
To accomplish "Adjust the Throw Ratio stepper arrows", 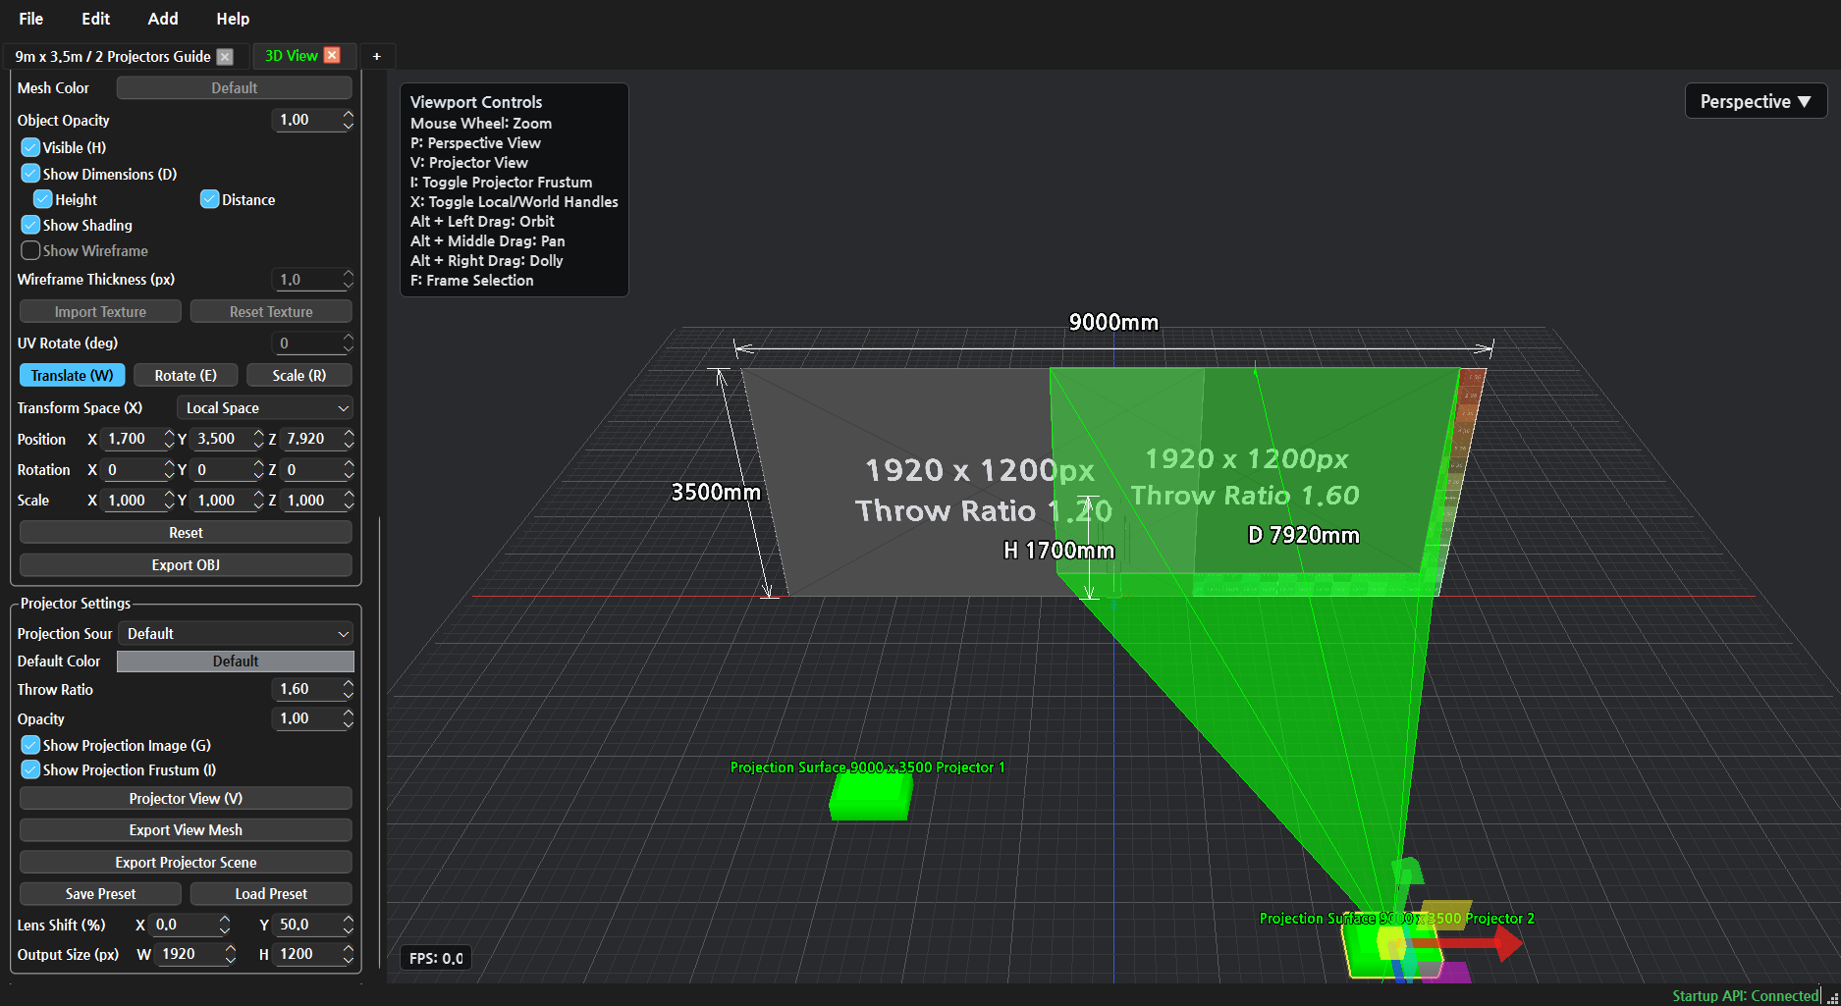I will [x=348, y=689].
